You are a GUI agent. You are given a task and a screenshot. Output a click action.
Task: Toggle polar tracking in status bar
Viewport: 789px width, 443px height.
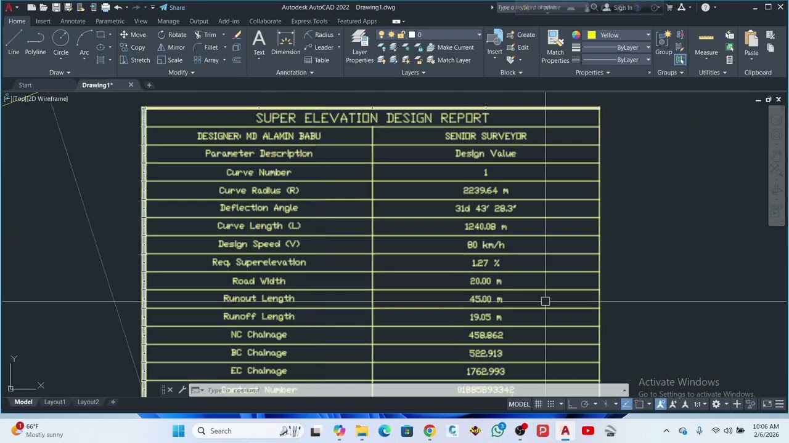pos(584,404)
